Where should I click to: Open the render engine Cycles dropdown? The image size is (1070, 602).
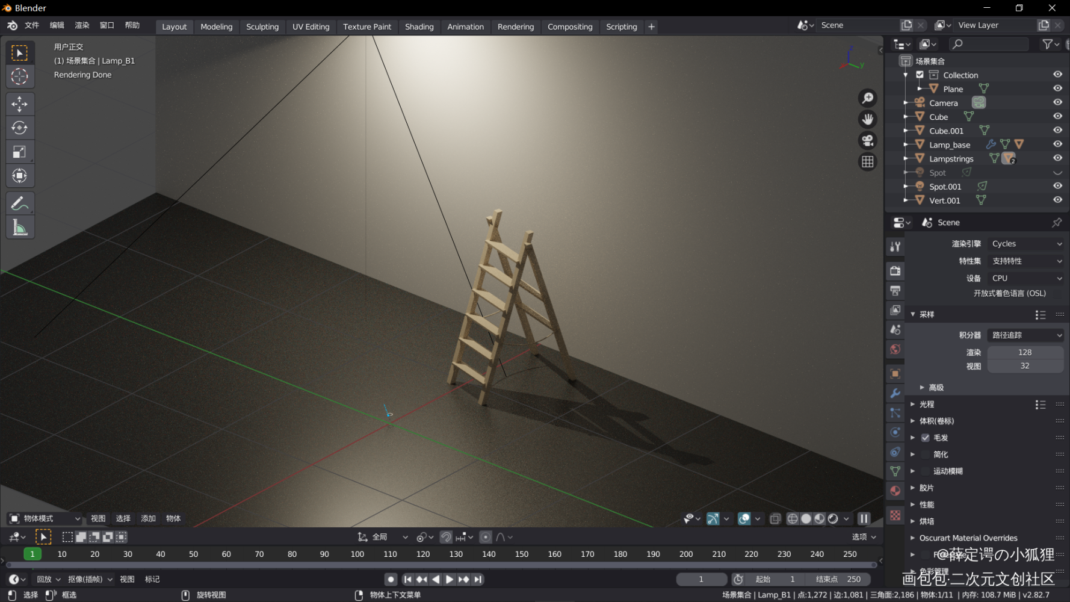(1026, 244)
